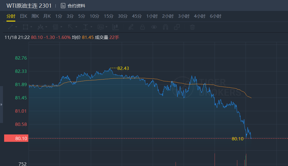Expand the wave pattern tool options
This screenshot has width=288, height=166.
click(x=46, y=27)
